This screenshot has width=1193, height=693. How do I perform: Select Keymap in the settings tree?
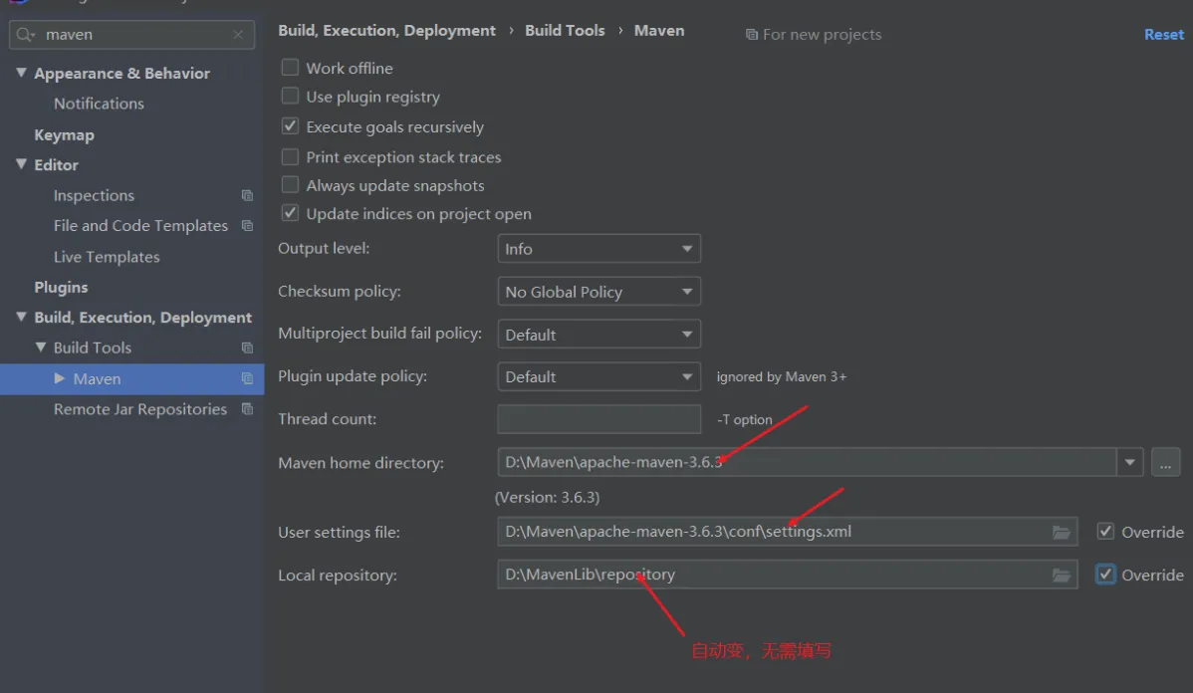point(64,135)
